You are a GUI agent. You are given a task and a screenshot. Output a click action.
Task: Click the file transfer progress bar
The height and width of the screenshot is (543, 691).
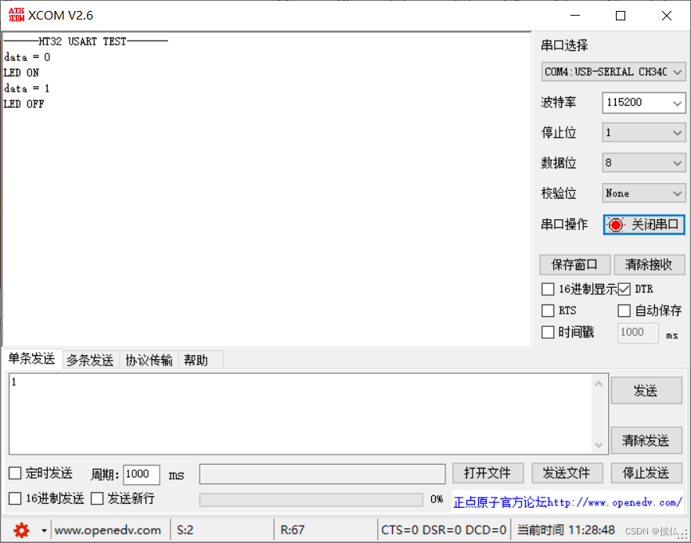point(311,500)
